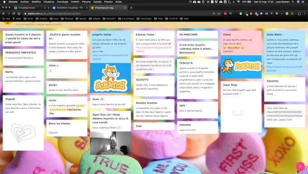308x174 pixels.
Task: Open the giorgio post
Action: click(67, 87)
